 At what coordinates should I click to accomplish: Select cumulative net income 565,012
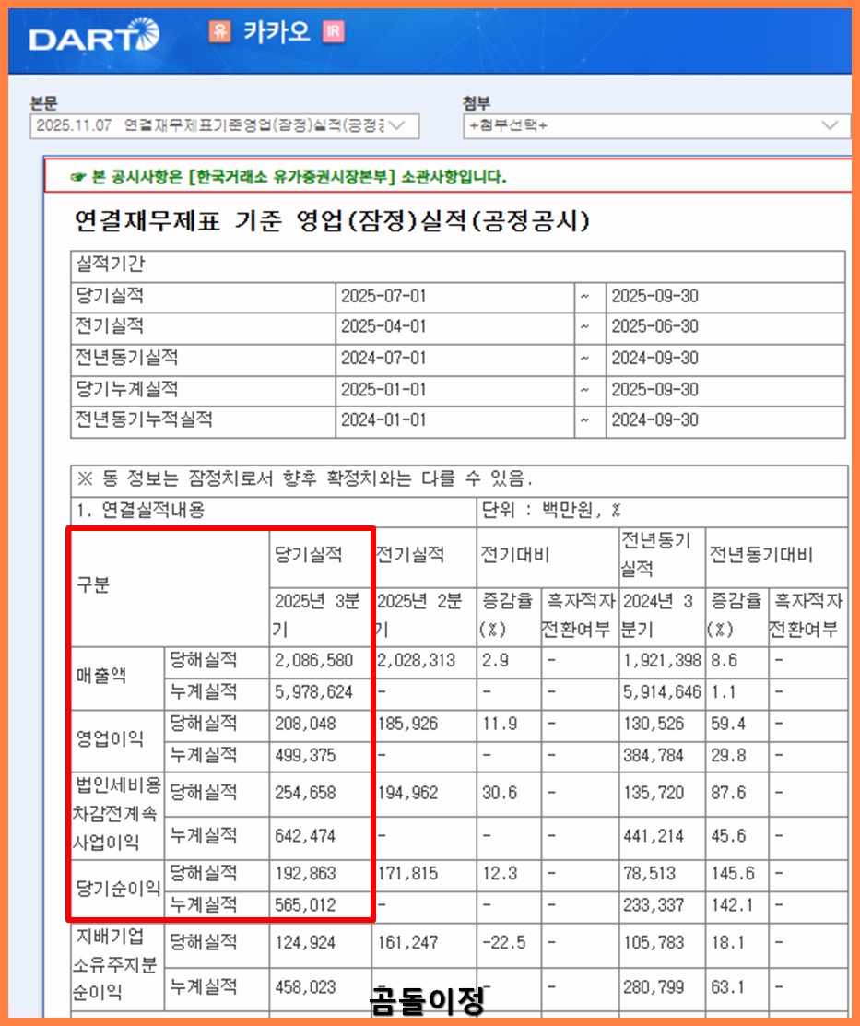click(305, 905)
